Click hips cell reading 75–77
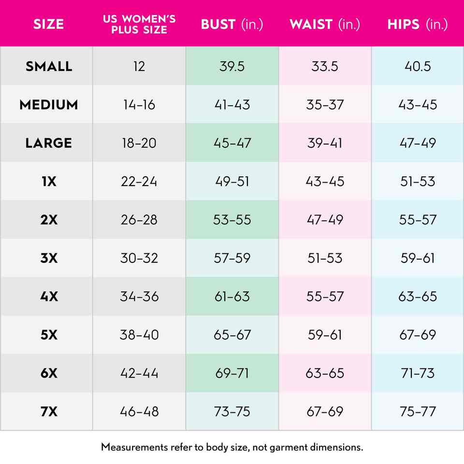Viewport: 464px width, 464px height. pos(418,411)
